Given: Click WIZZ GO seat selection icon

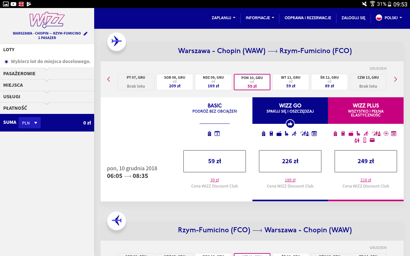Looking at the screenshot, I should coord(287,133).
